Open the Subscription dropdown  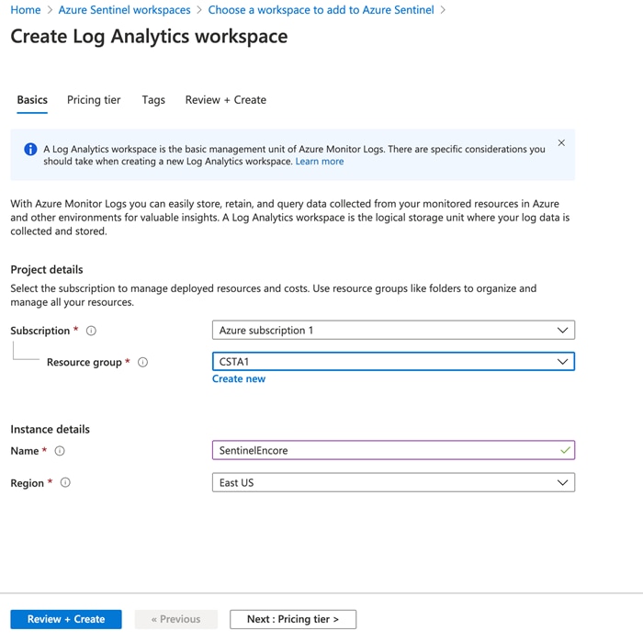[x=393, y=330]
